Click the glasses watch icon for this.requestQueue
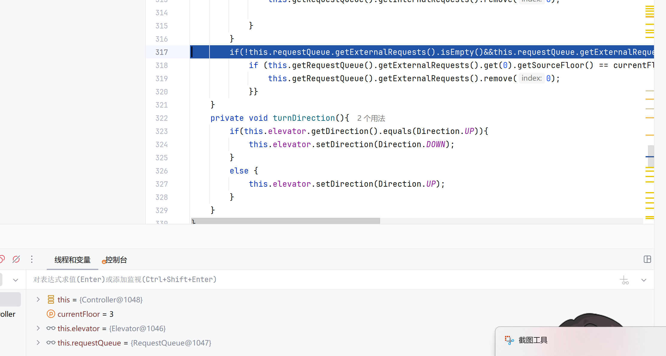 click(51, 343)
